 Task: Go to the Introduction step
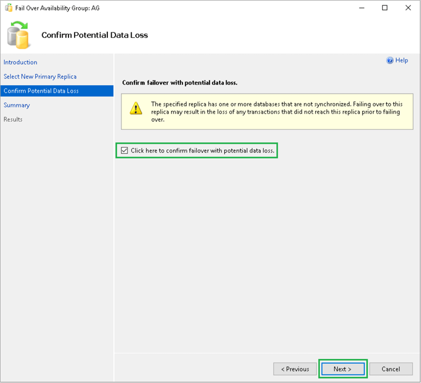coord(21,62)
